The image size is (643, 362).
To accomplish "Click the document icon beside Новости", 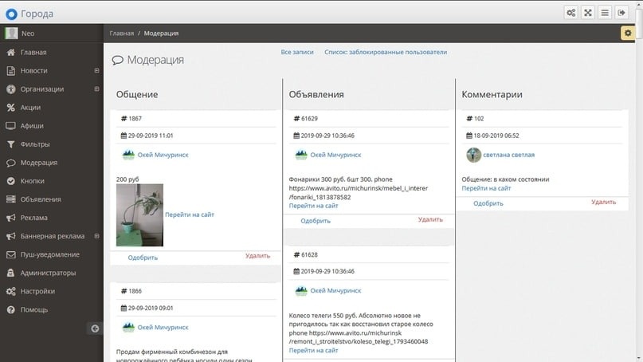I will (10, 71).
